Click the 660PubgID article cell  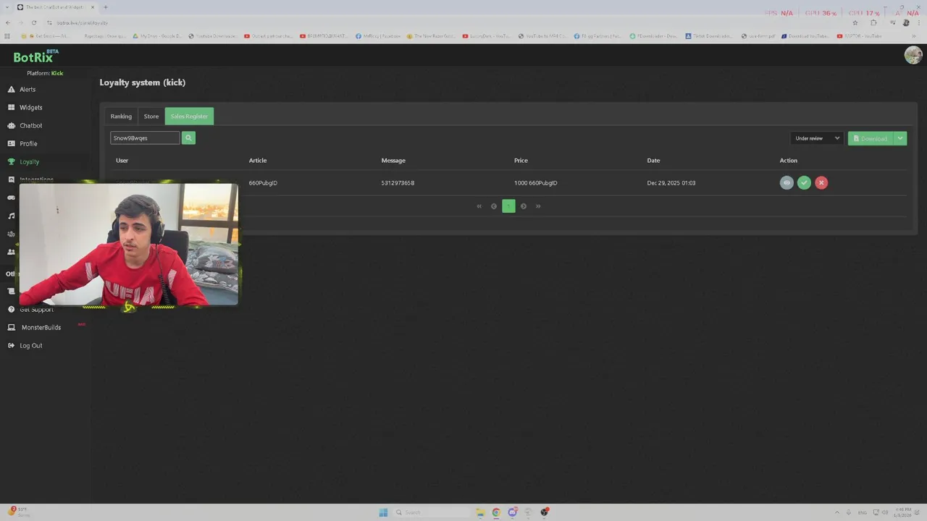pos(263,183)
